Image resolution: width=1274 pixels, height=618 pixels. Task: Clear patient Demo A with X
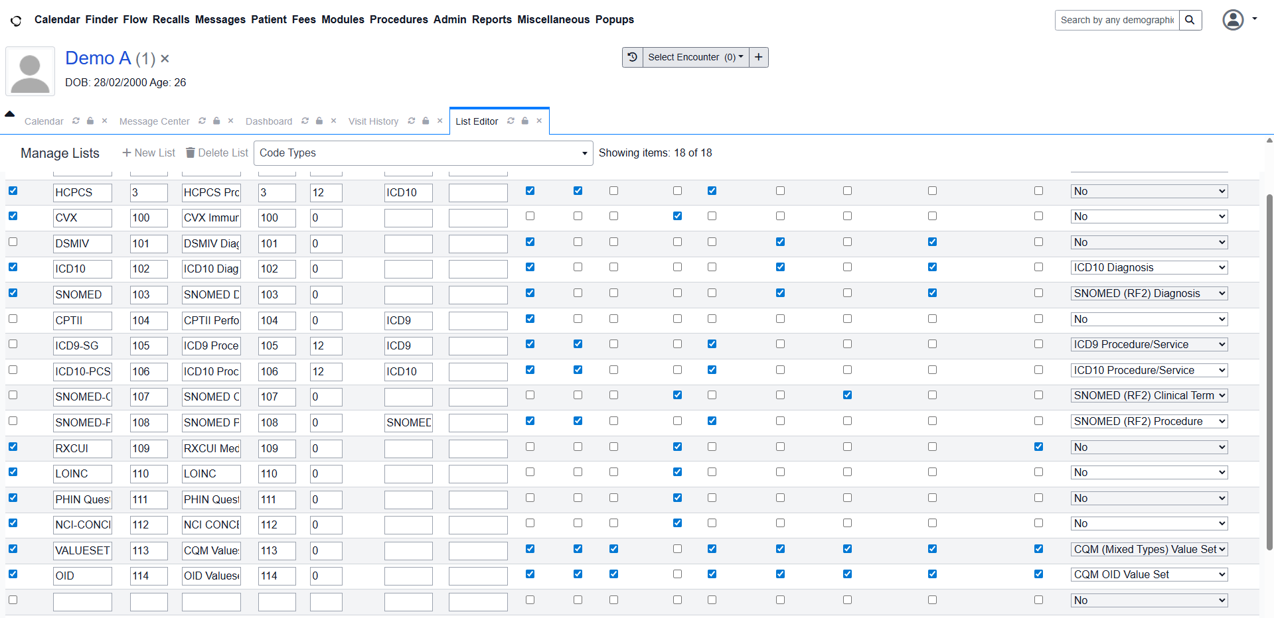click(x=165, y=59)
